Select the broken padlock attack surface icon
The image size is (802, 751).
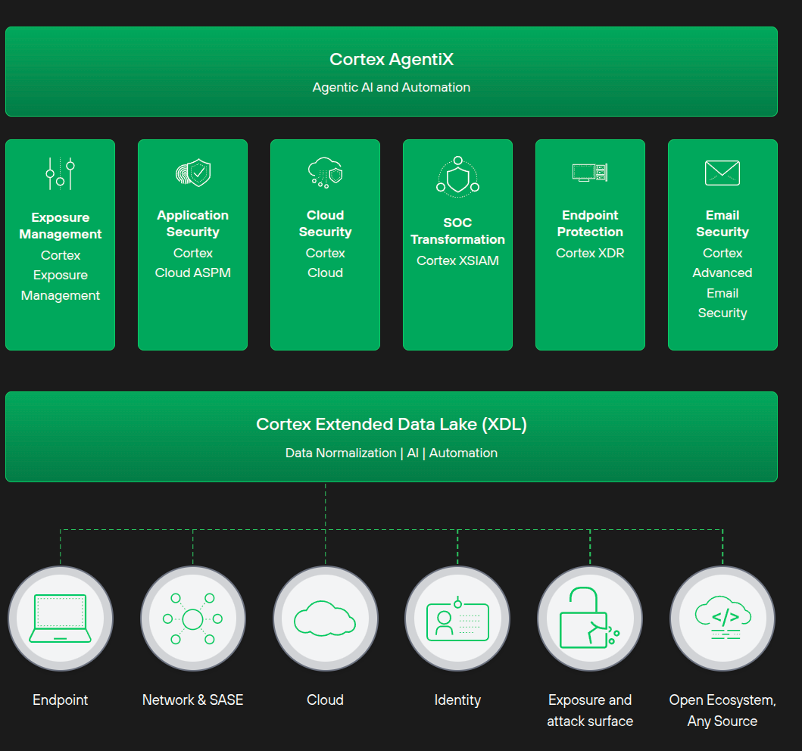[590, 619]
